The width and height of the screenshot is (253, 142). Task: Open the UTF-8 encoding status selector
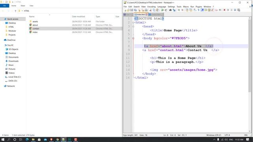coord(227,135)
